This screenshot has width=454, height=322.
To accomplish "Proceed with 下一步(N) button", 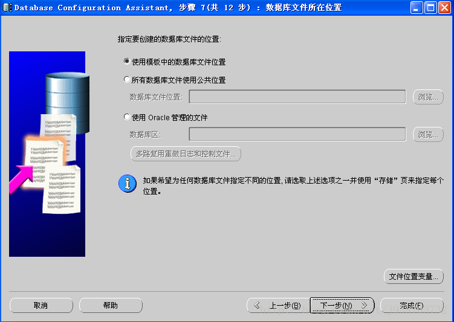I will 342,305.
